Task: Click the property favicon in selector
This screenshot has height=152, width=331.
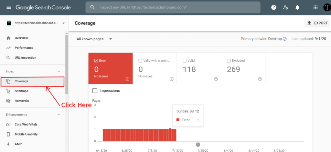Action: pos(9,23)
